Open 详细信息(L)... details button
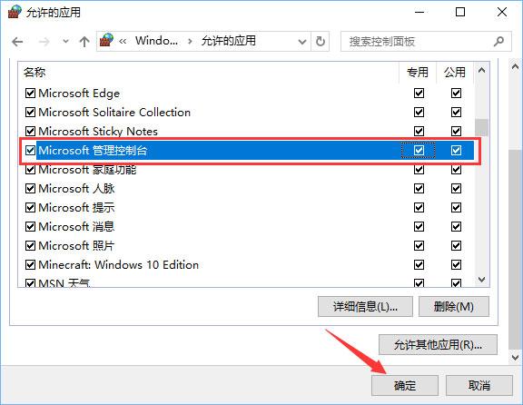This screenshot has width=523, height=405. click(x=365, y=306)
